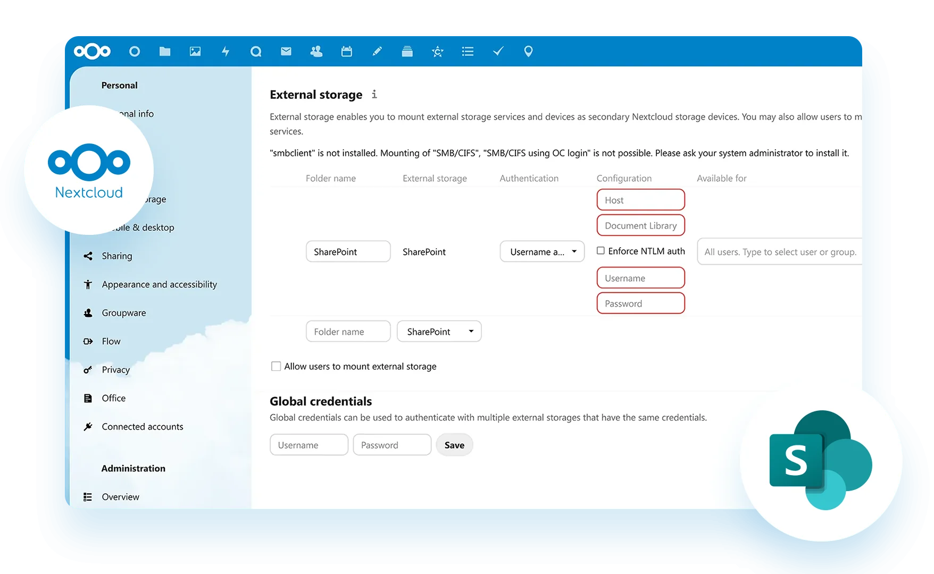Open the Maps location pin icon
934x574 pixels.
click(x=528, y=52)
